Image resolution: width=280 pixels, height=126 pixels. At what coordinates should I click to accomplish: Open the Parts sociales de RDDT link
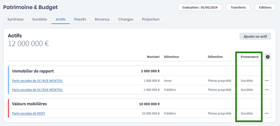[28, 113]
